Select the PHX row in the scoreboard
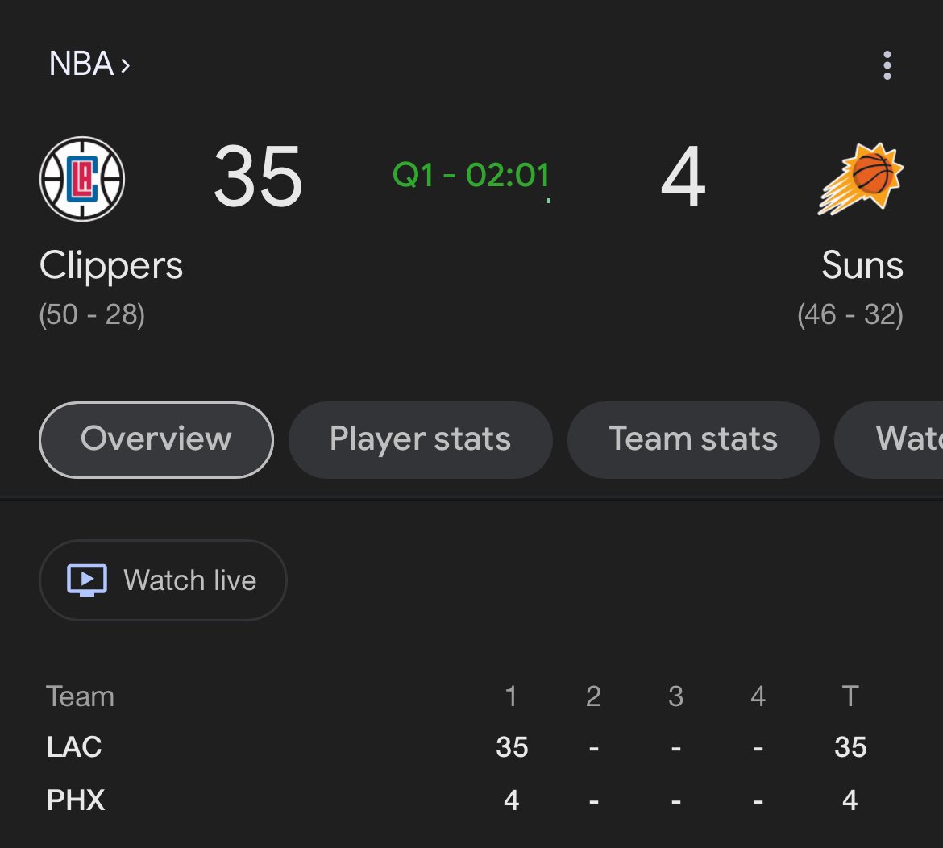Screen dimensions: 943x848 (x=457, y=800)
